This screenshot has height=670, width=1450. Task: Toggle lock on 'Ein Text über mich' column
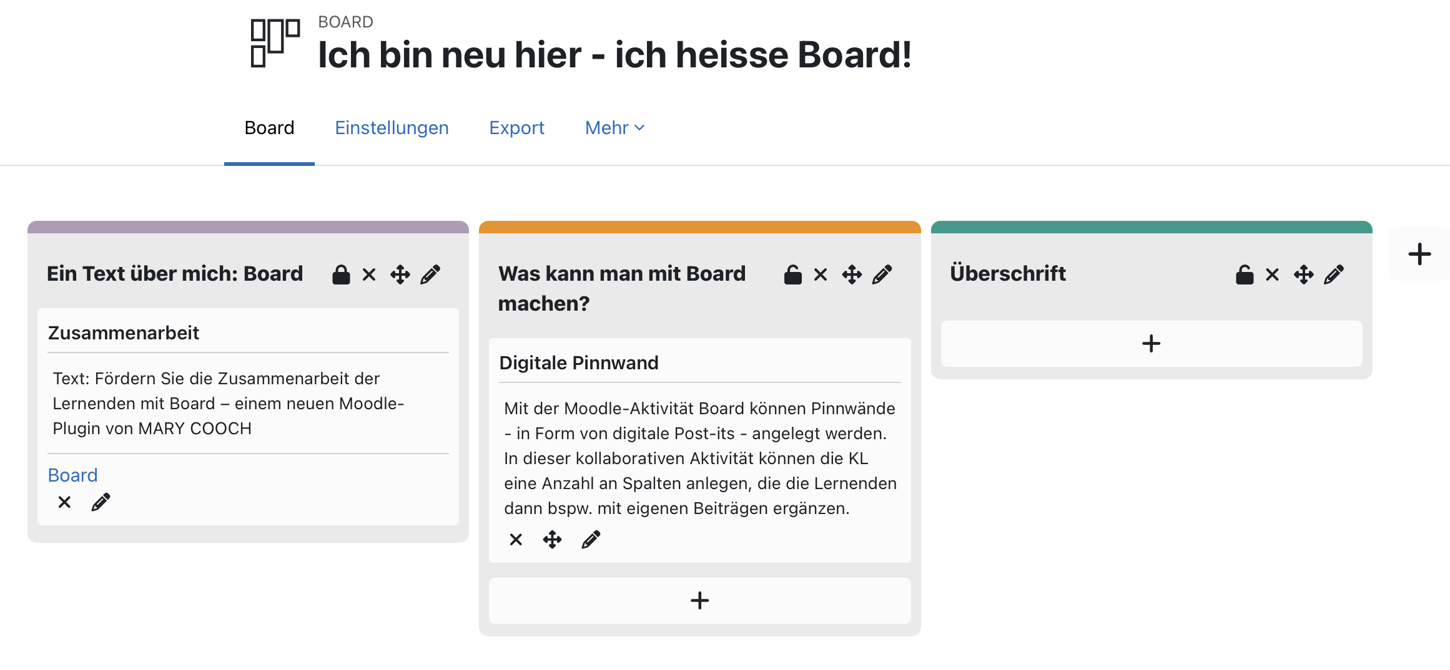341,274
